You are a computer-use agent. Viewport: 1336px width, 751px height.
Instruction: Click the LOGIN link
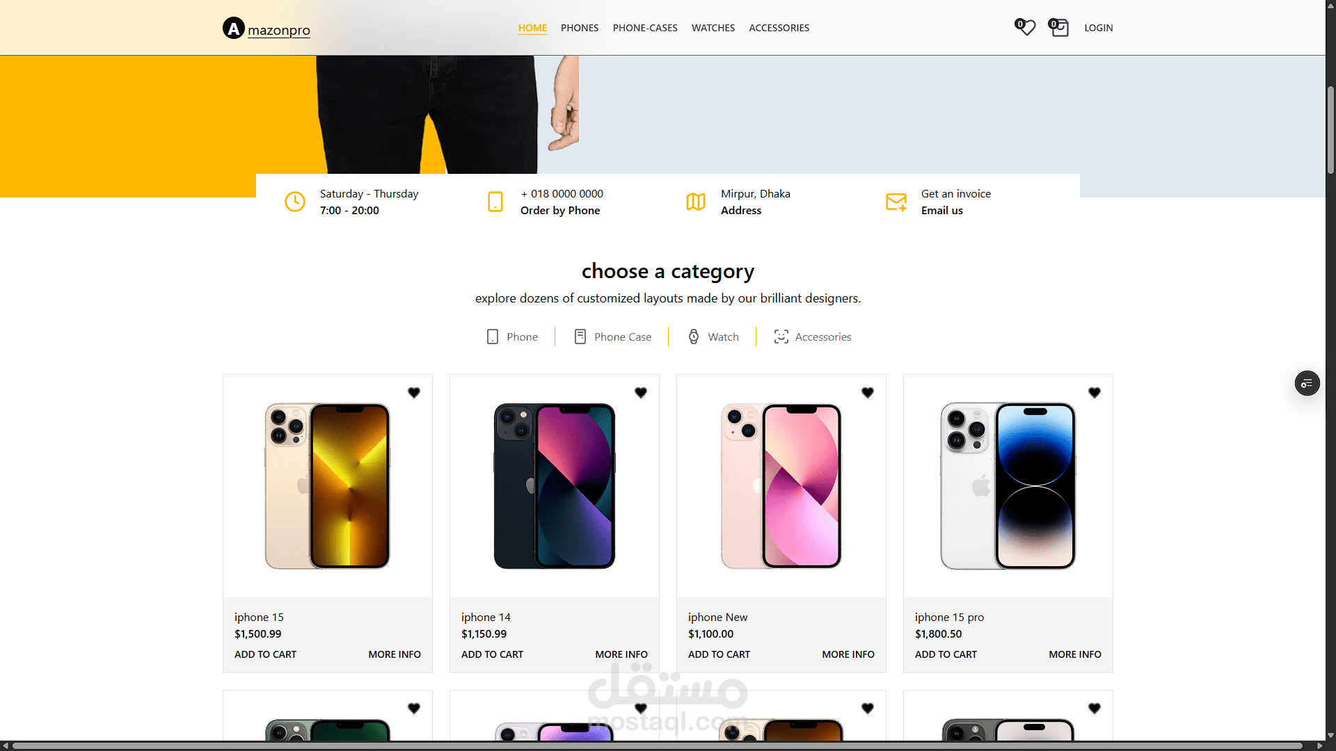click(x=1099, y=28)
